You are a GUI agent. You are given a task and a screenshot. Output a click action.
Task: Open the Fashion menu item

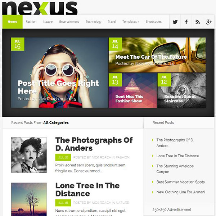pos(31,22)
